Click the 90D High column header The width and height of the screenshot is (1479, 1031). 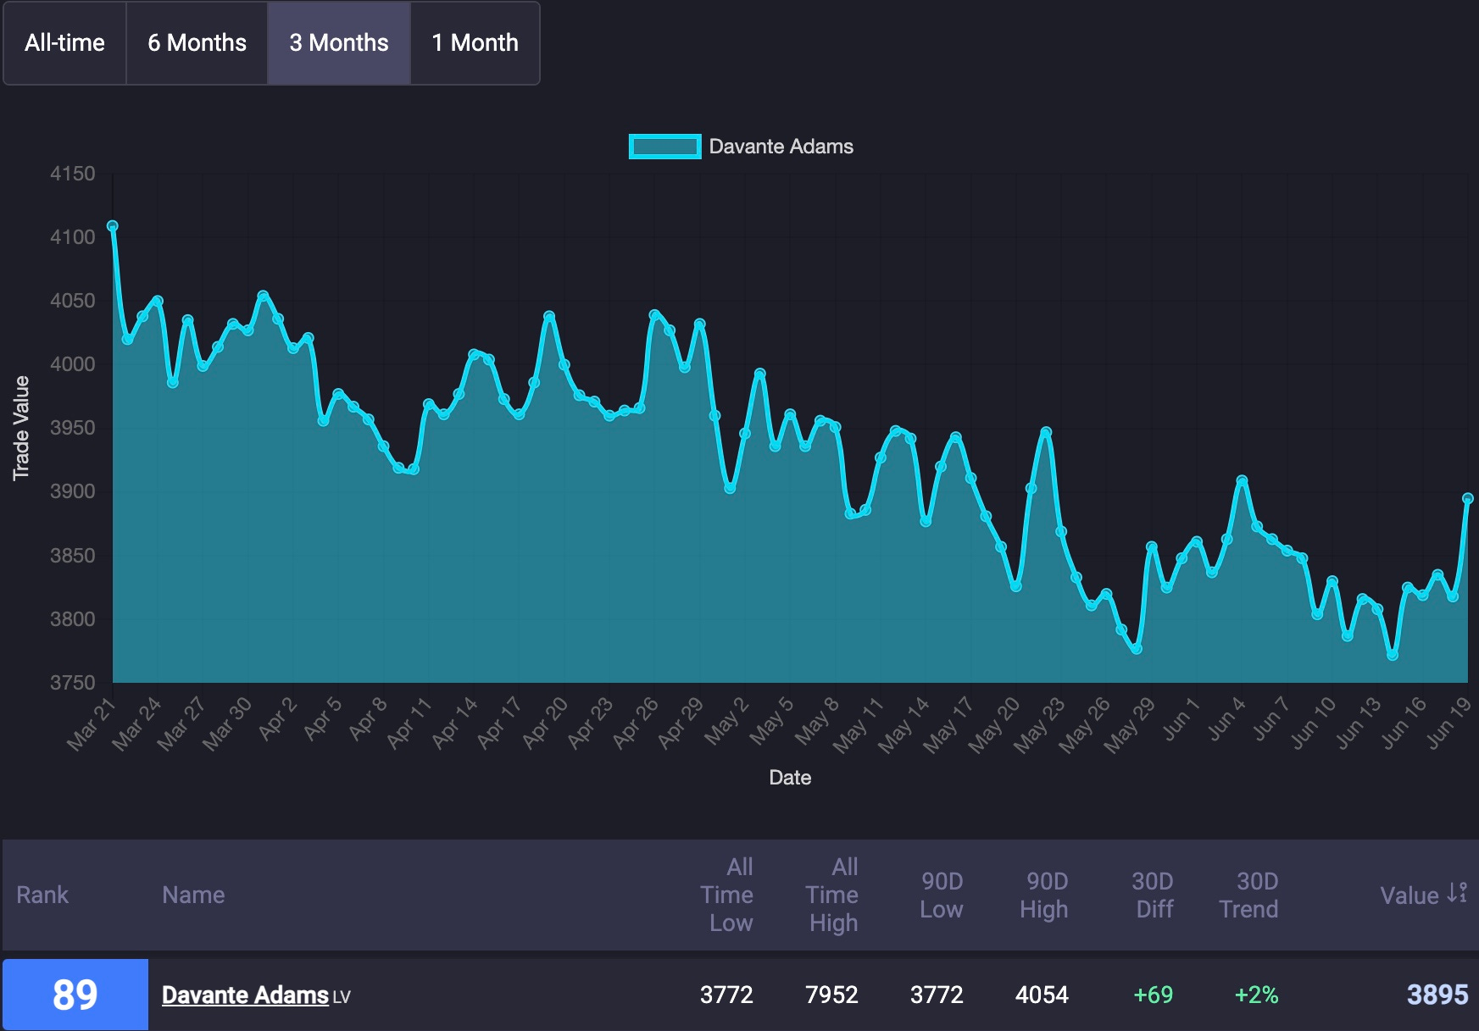pyautogui.click(x=1045, y=895)
